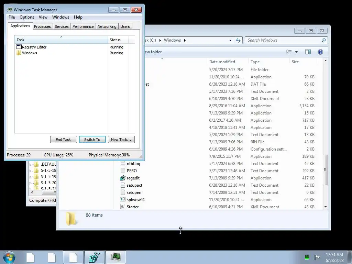Click the refresh button beside address bar

point(238,40)
